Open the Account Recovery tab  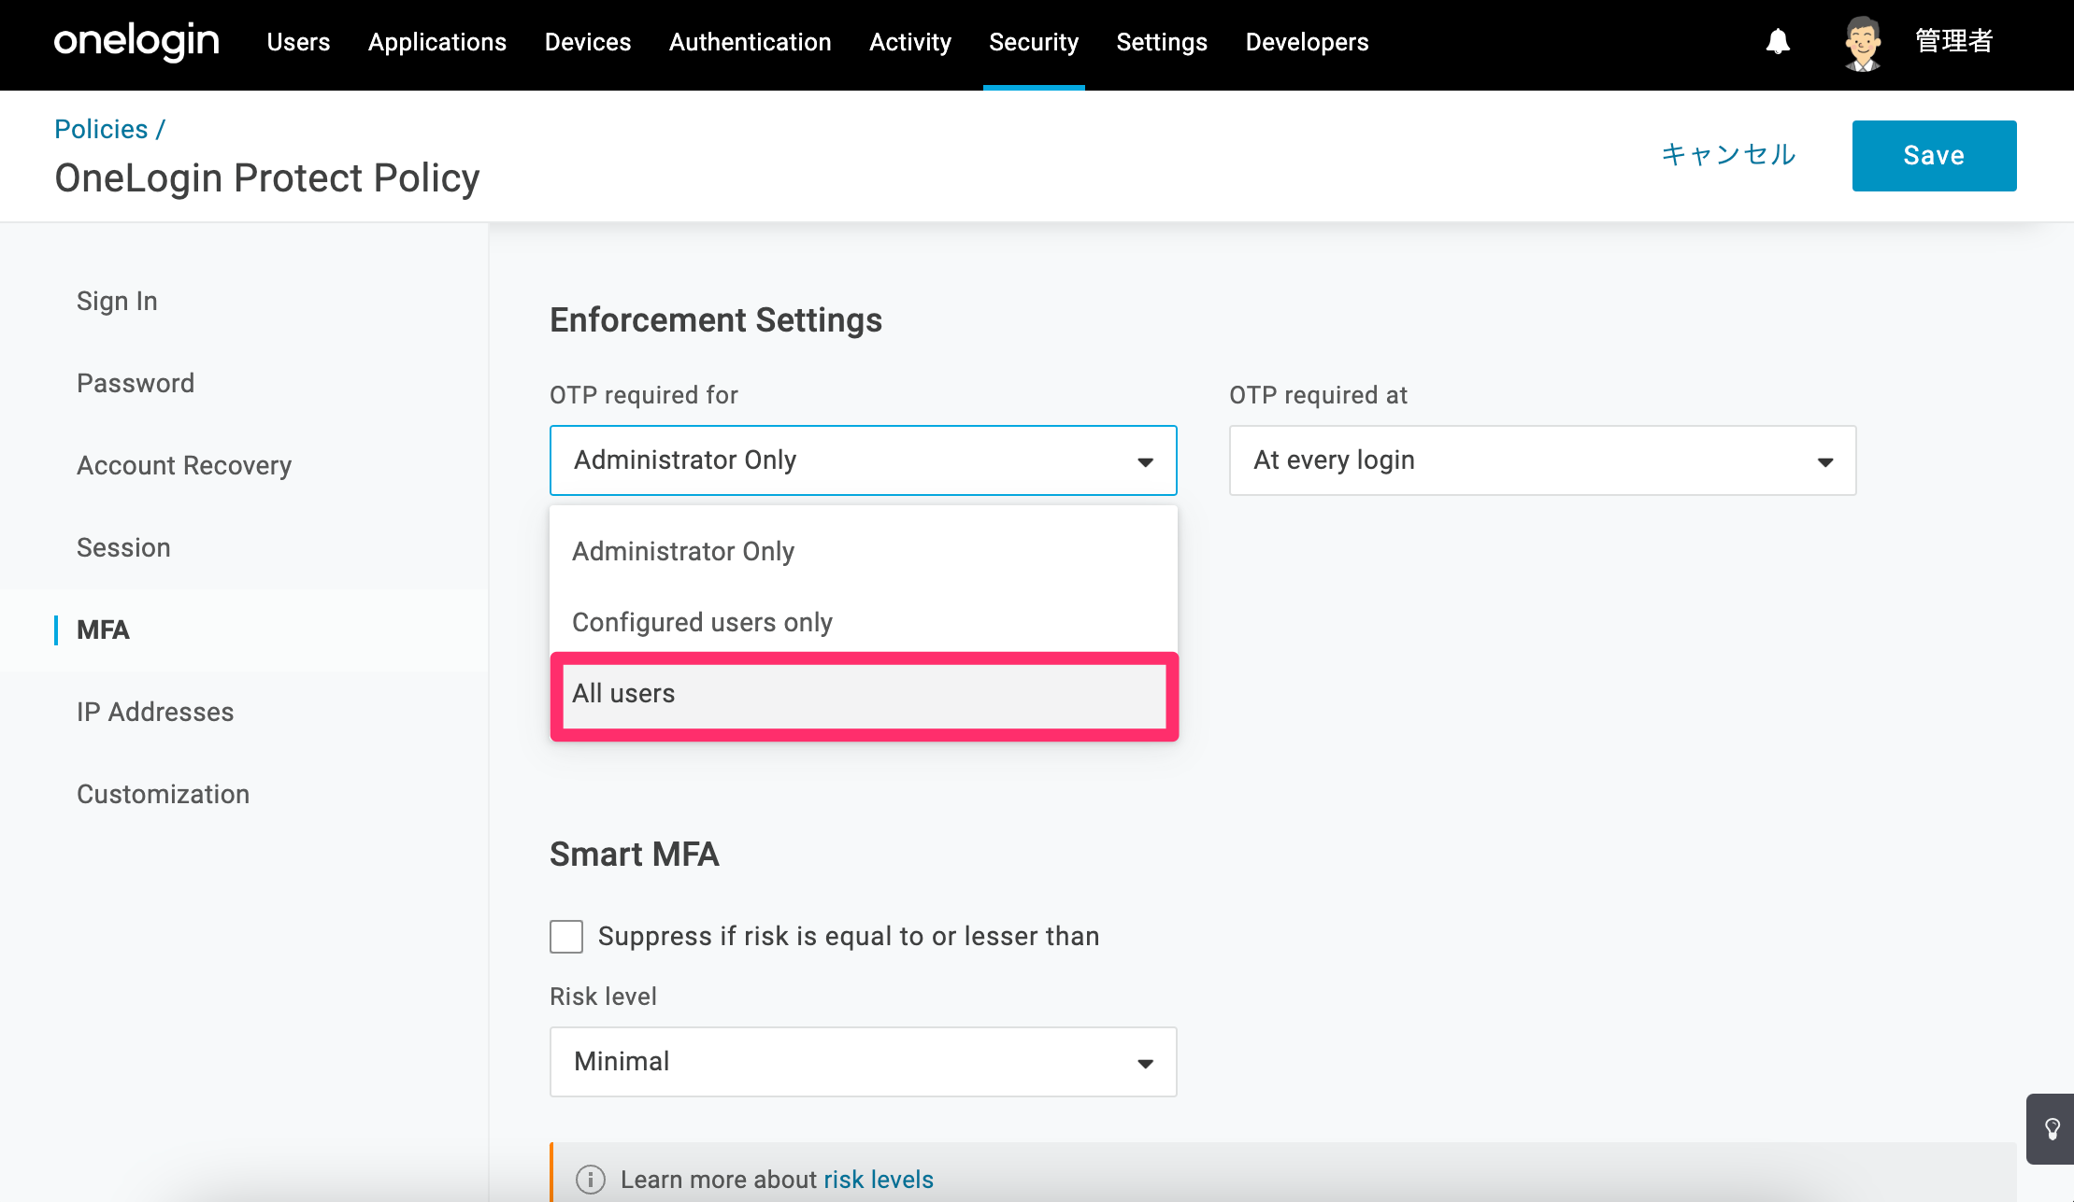[184, 465]
